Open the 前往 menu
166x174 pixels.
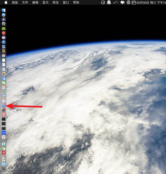coord(56,3)
